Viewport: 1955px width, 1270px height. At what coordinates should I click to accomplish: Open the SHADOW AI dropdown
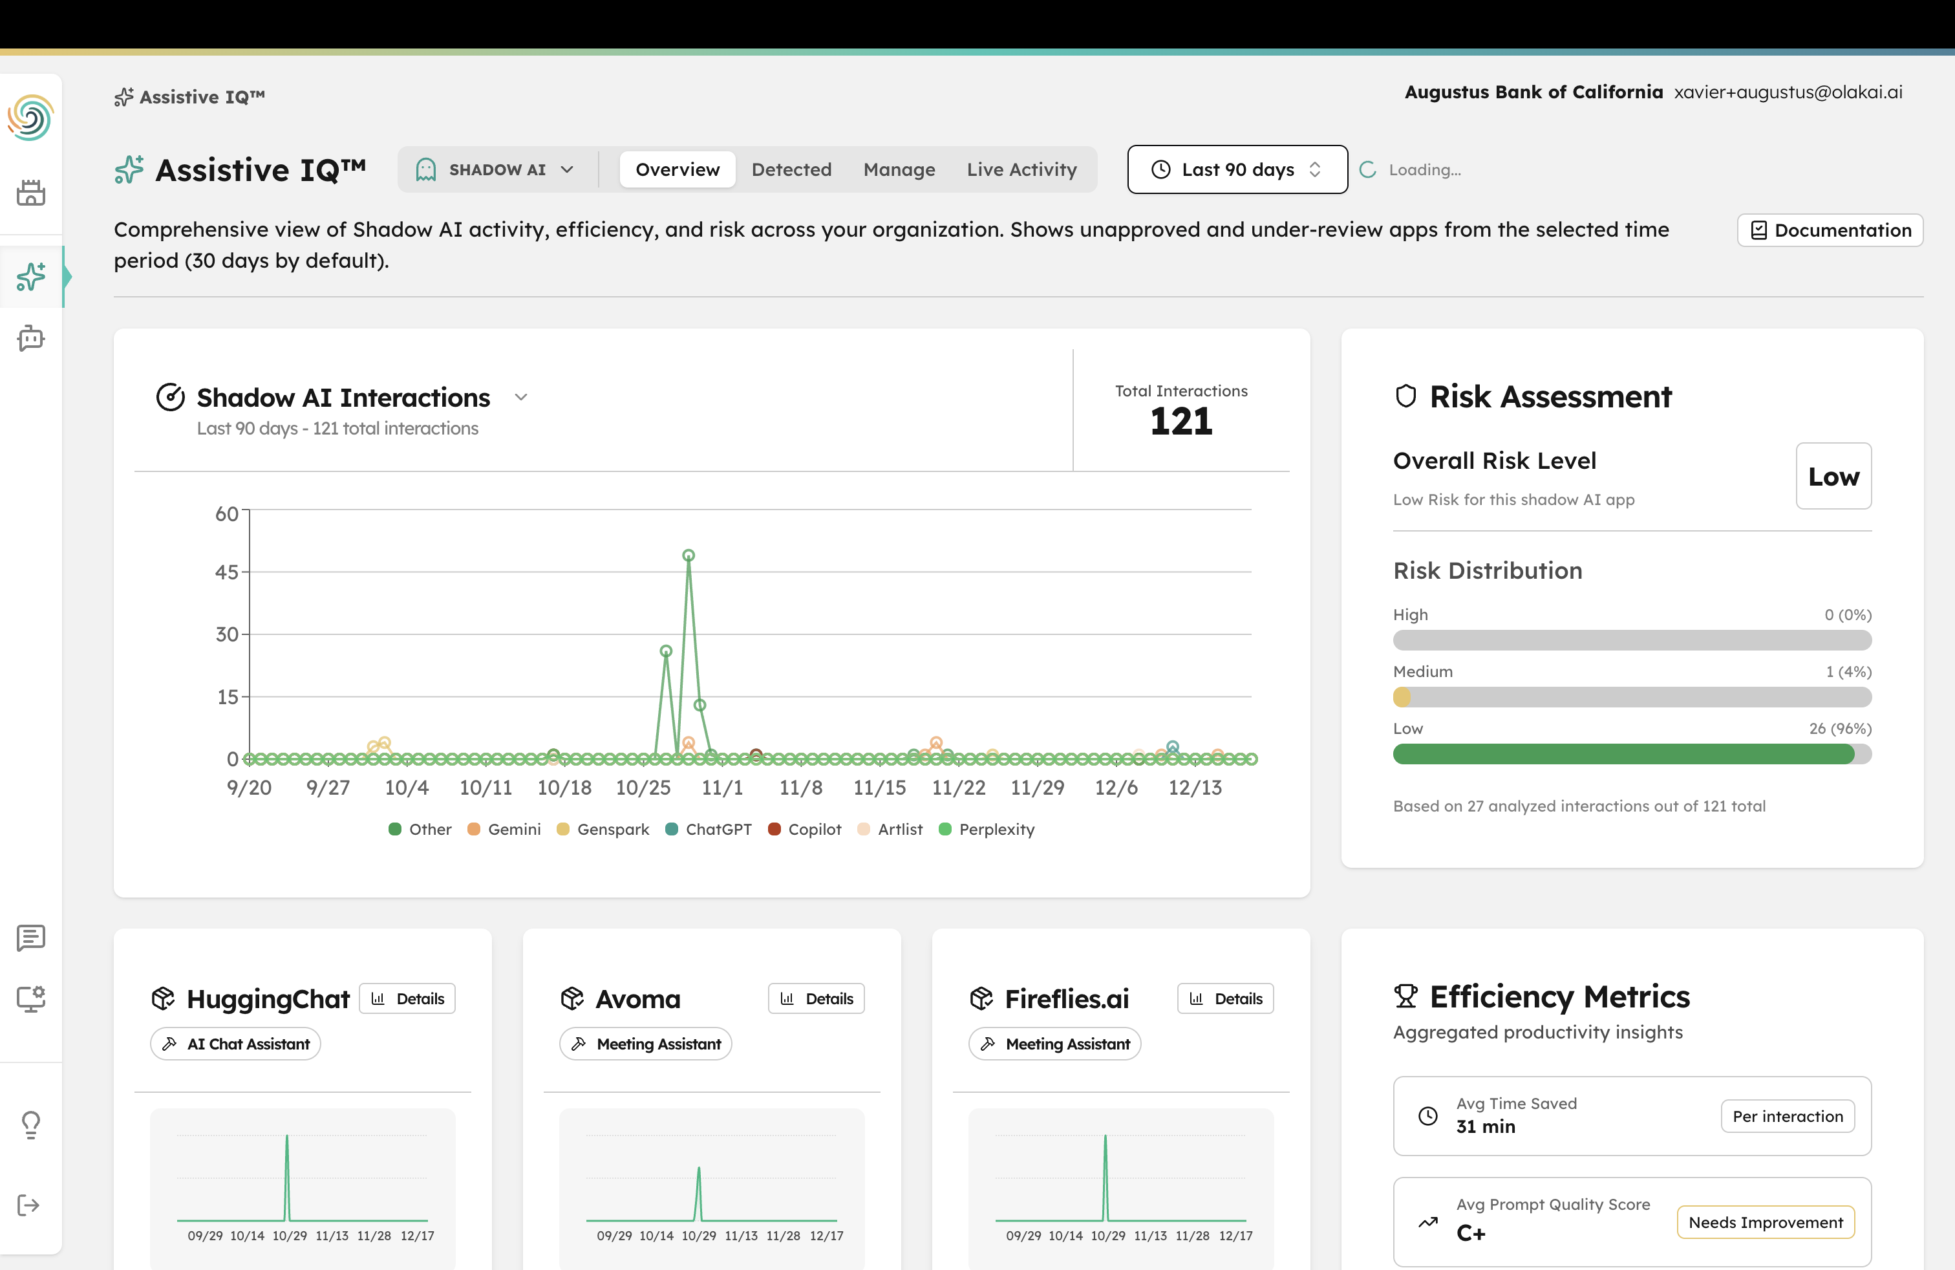tap(495, 169)
